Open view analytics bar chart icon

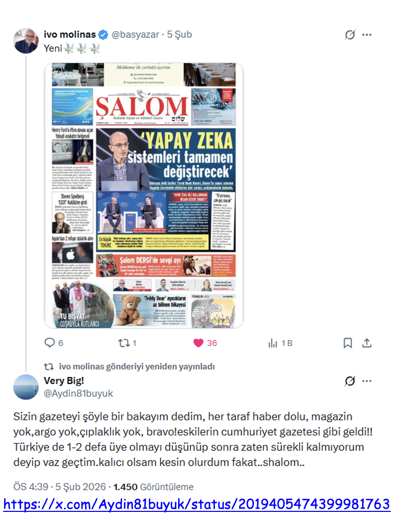pos(273,343)
